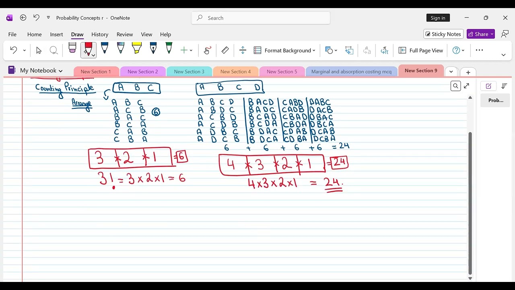The height and width of the screenshot is (290, 515).
Task: Click the scroll down arrow
Action: pos(470,278)
